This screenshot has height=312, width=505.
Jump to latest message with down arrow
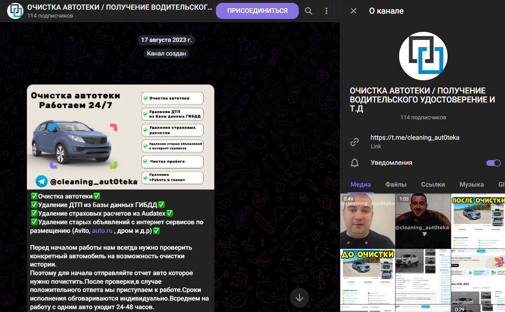point(299,298)
